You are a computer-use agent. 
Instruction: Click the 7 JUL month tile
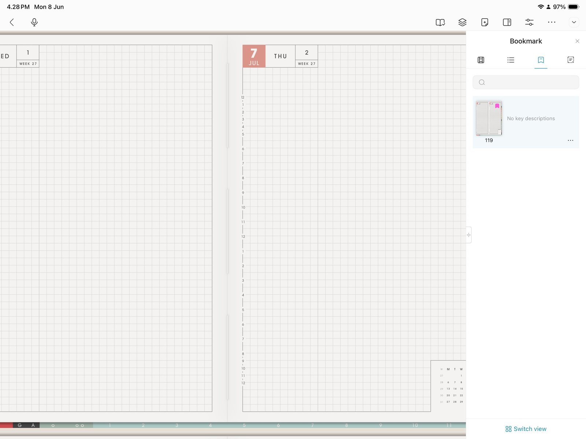click(x=254, y=56)
